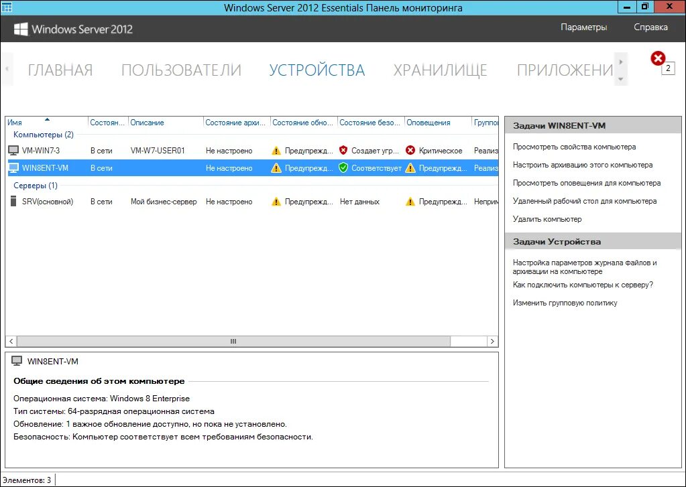Viewport: 686px width, 487px height.
Task: Sort by the Оповещения column header
Action: click(x=438, y=123)
